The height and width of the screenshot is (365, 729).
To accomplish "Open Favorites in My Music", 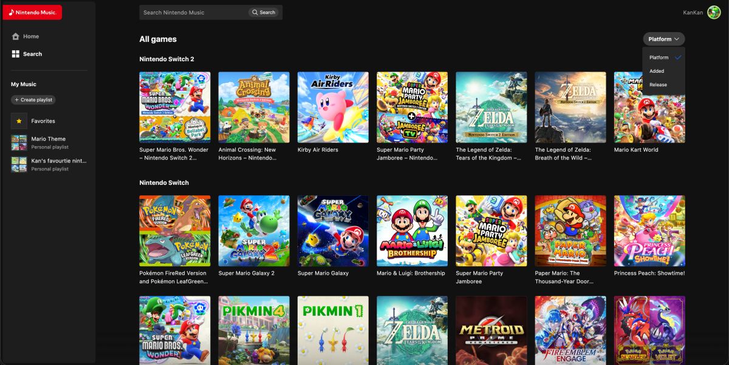I will 43,121.
